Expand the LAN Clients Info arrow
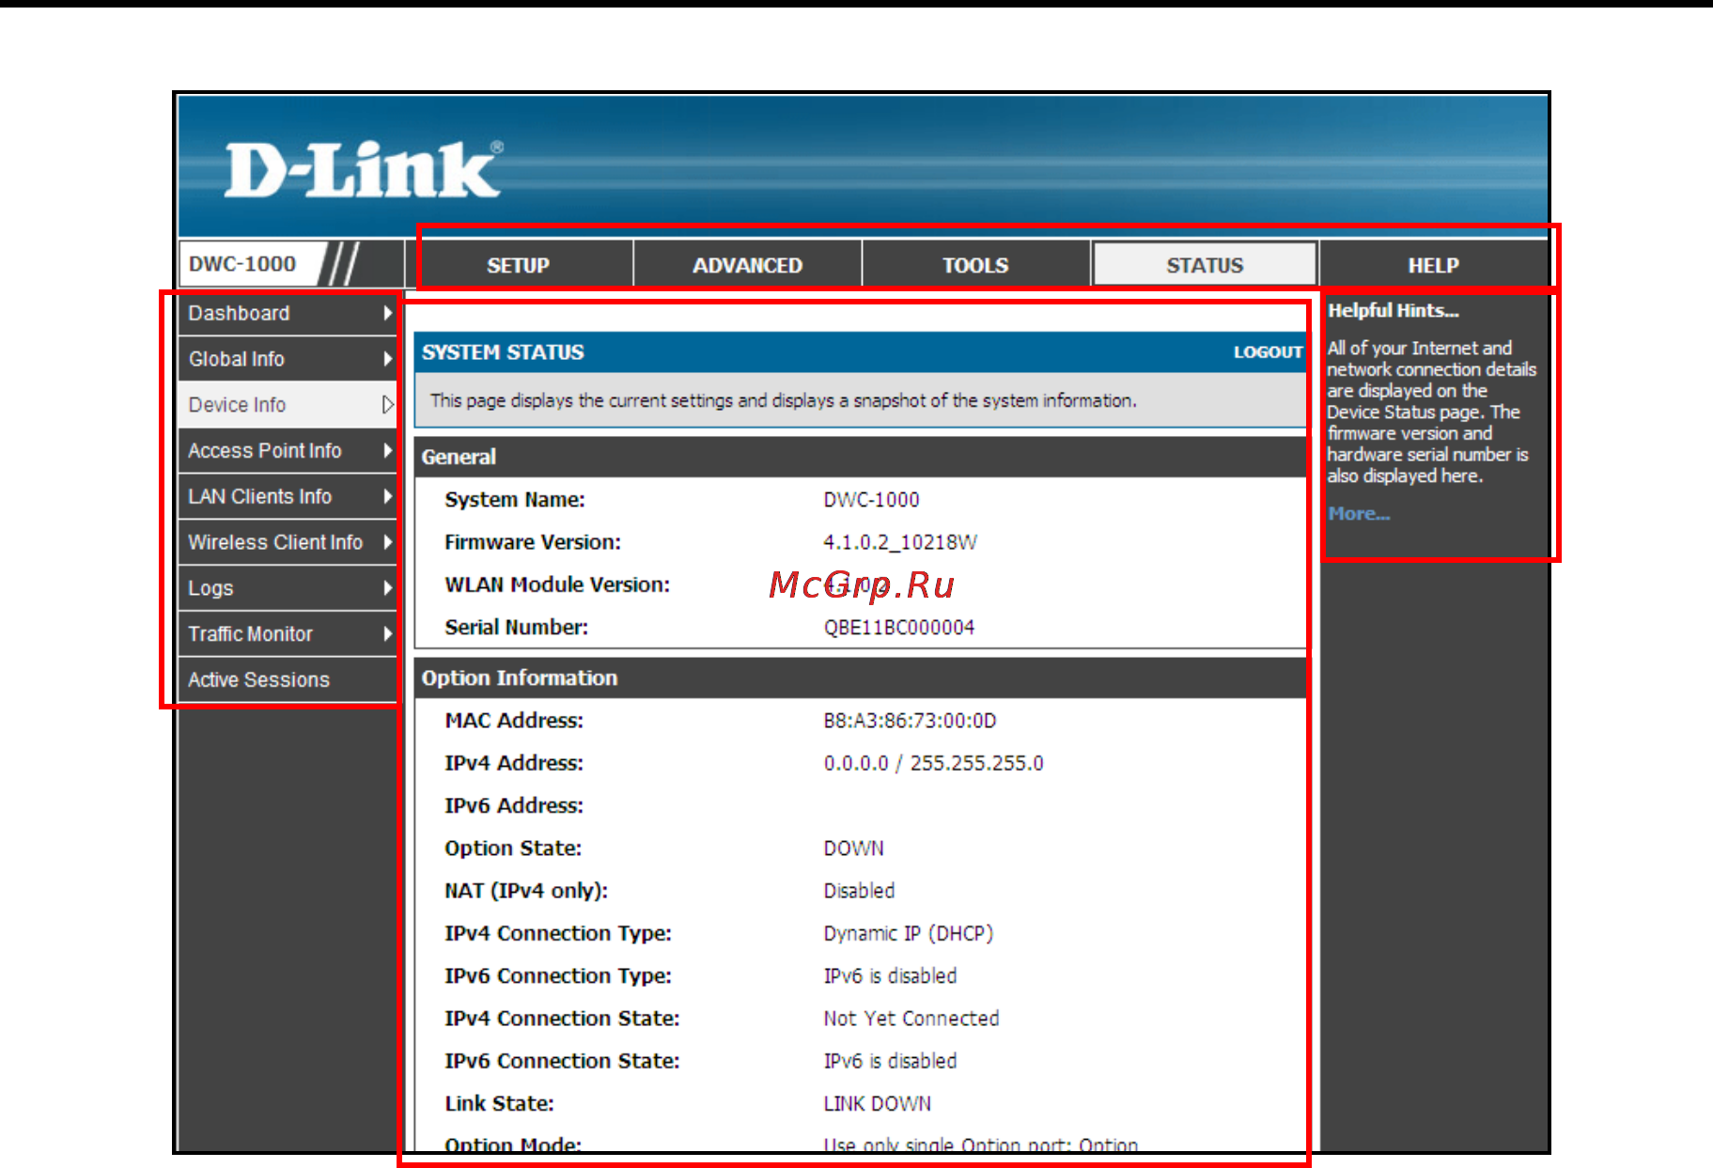The height and width of the screenshot is (1168, 1713). [x=387, y=496]
